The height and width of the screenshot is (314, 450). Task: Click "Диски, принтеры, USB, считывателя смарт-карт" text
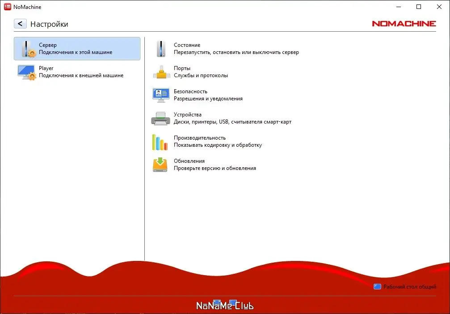pyautogui.click(x=232, y=122)
